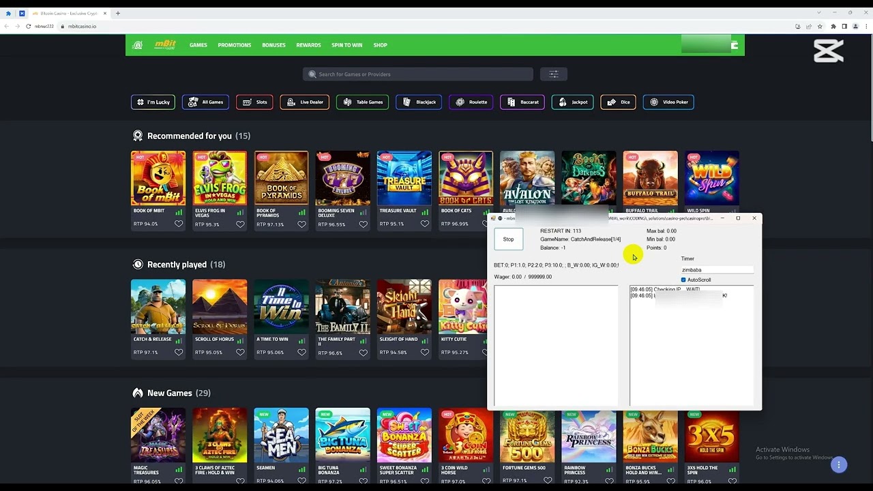Select Dice category chip
Viewport: 873px width, 491px height.
coord(618,102)
